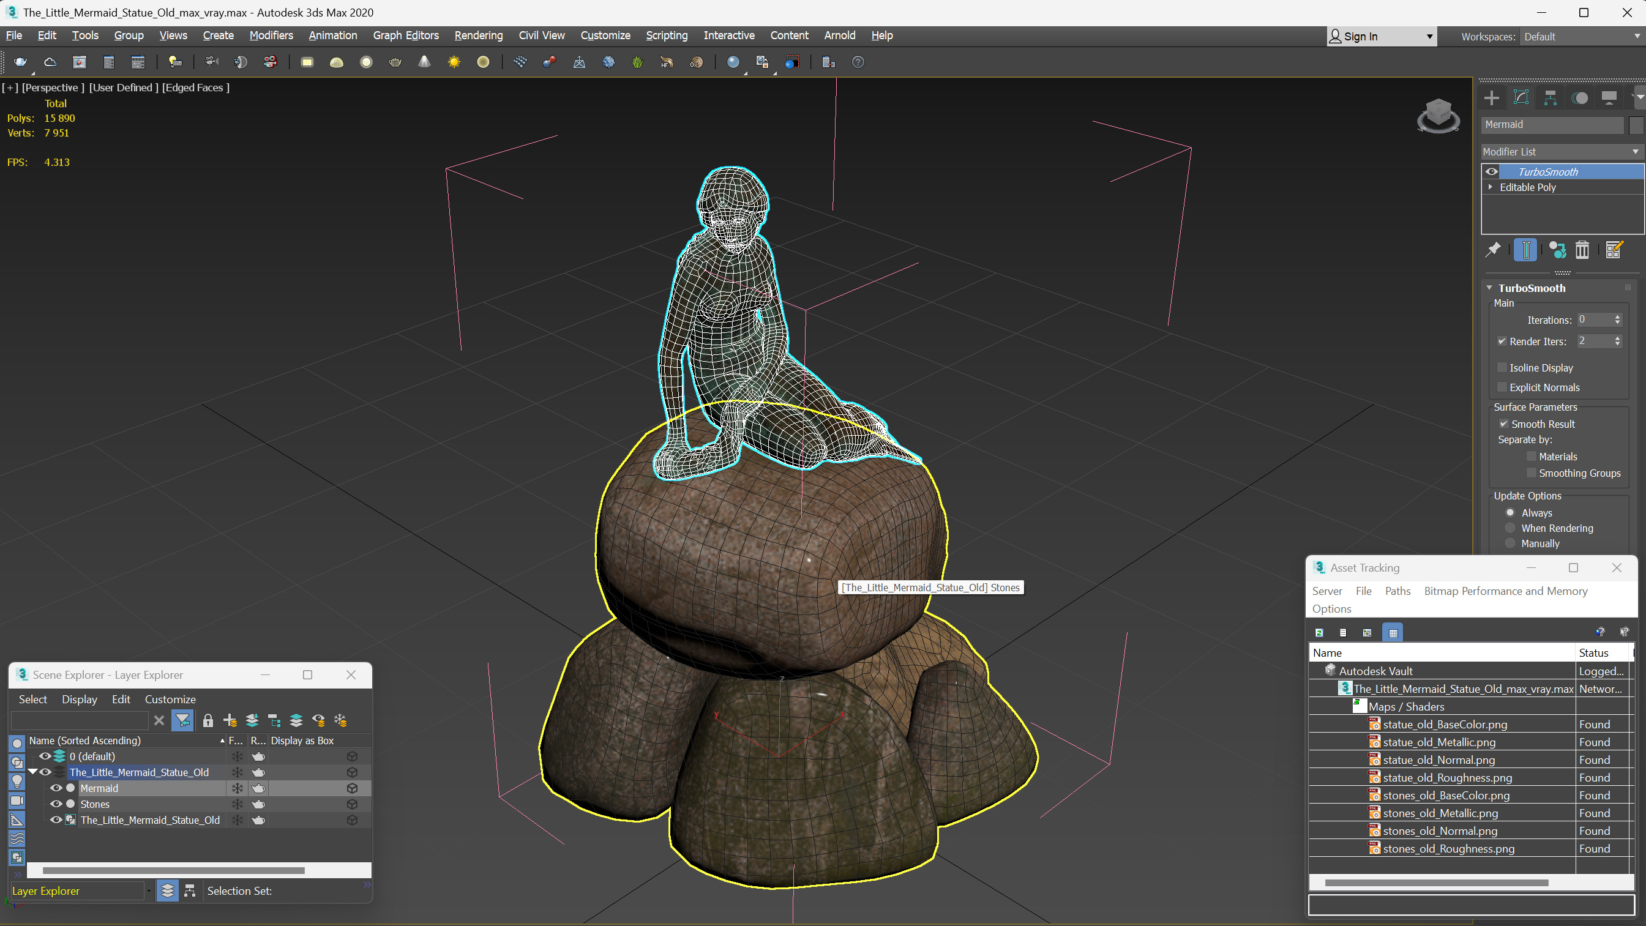Click the blue sphere material icon
The height and width of the screenshot is (926, 1646).
tap(733, 62)
